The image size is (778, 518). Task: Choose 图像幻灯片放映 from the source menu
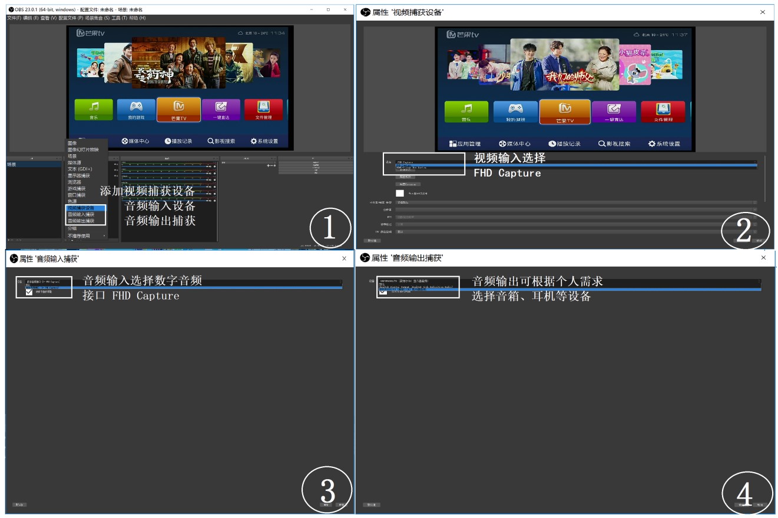[x=85, y=150]
